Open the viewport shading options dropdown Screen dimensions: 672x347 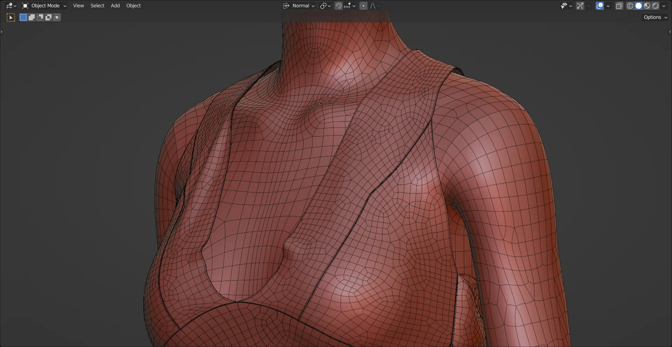(x=664, y=6)
